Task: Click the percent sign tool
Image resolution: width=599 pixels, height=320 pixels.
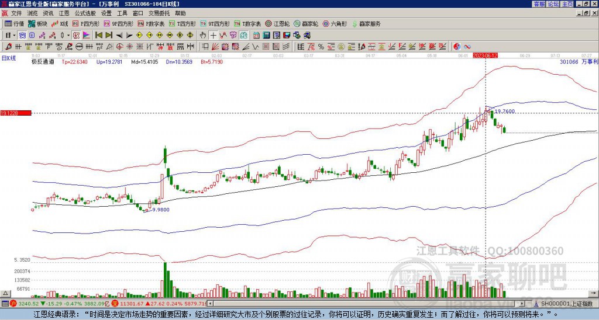Action: [321, 47]
